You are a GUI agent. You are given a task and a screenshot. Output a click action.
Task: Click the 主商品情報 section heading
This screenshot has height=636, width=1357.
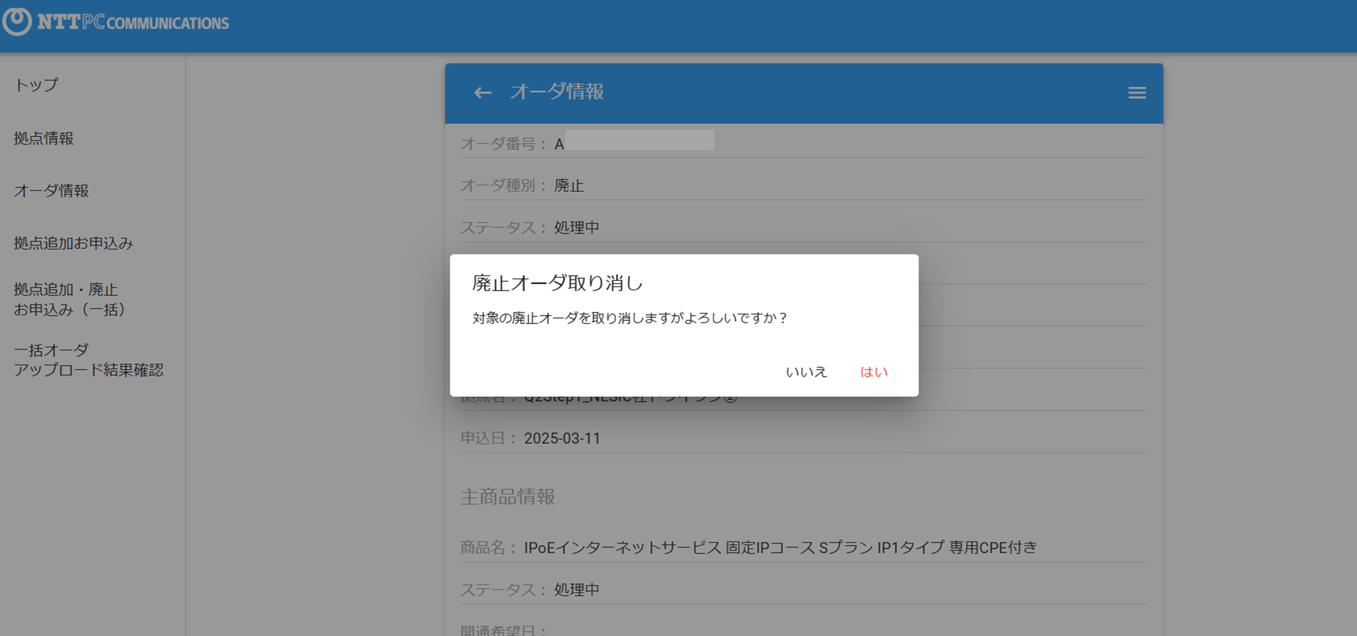[x=508, y=497]
